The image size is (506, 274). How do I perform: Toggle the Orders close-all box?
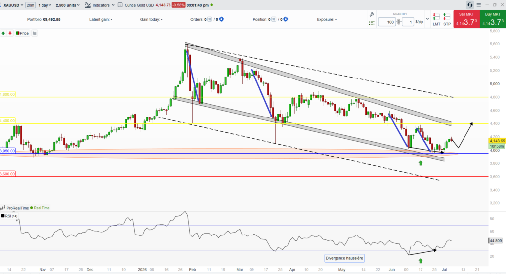[210, 19]
